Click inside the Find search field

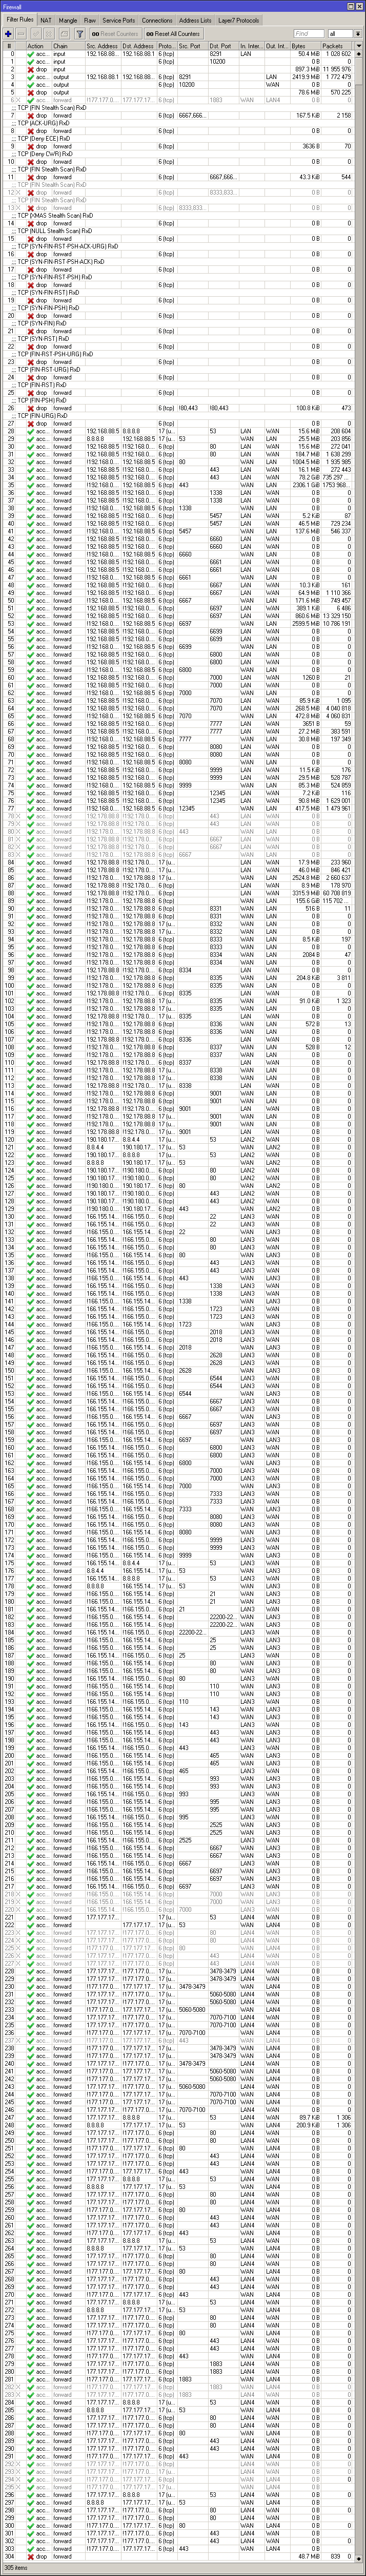(x=308, y=33)
